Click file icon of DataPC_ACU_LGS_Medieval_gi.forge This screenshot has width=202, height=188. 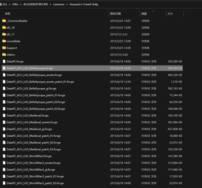[x=4, y=129]
